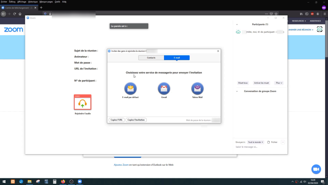This screenshot has width=328, height=185.
Task: Open the Marque-pages menu
Action: coord(46,2)
